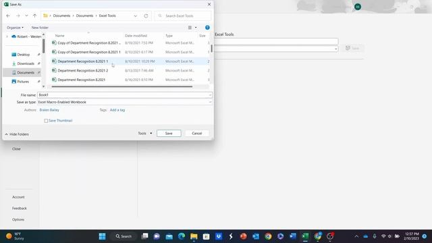This screenshot has height=243, width=432.
Task: Click the File name input box
Action: pyautogui.click(x=123, y=95)
